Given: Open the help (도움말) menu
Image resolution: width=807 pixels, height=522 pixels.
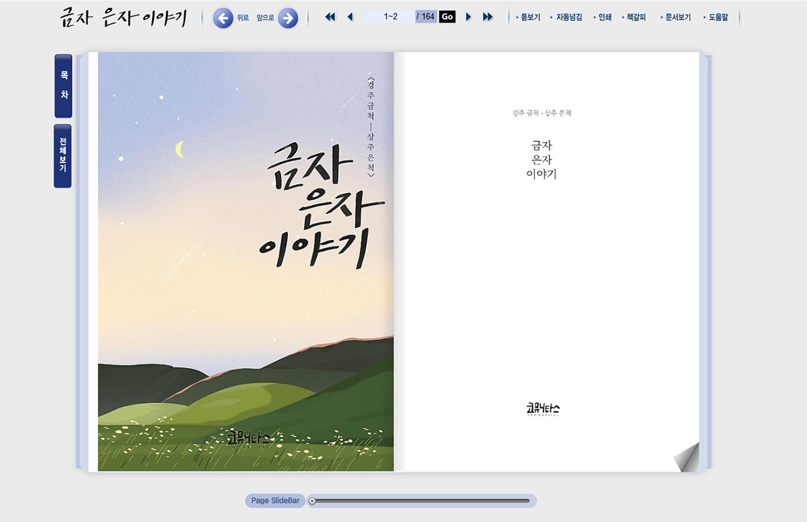Looking at the screenshot, I should 718,17.
